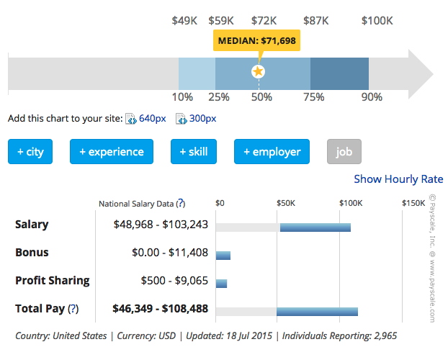Viewport: 448px width, 347px height.
Task: Open the National Salary Data help icon
Action: coord(180,204)
